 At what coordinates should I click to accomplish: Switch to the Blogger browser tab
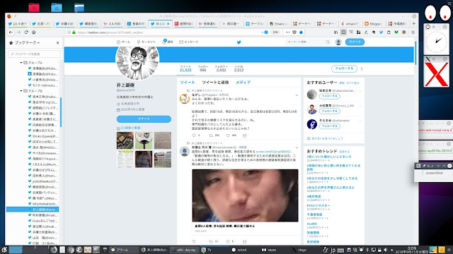point(373,23)
